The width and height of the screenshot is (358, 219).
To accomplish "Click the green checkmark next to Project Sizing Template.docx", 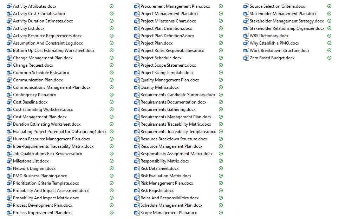I will coord(221,73).
